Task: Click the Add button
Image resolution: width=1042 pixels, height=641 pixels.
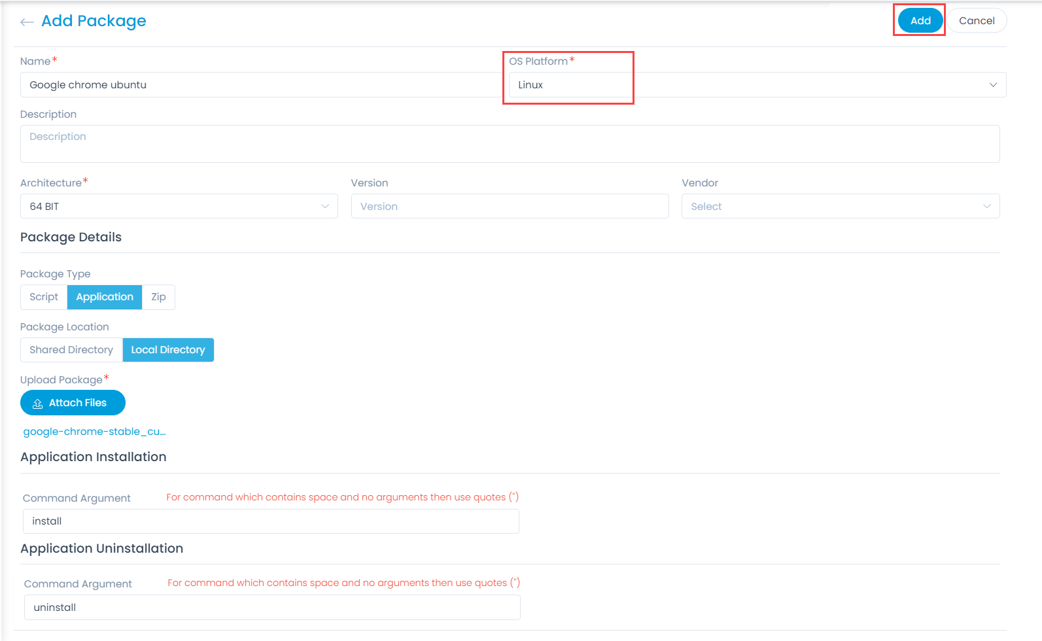Action: tap(920, 21)
